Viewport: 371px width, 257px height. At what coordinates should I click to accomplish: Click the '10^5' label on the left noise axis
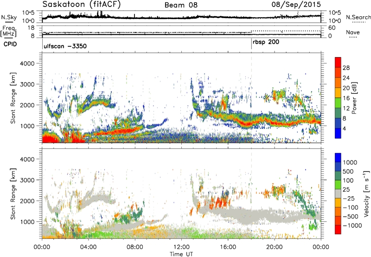pyautogui.click(x=28, y=13)
